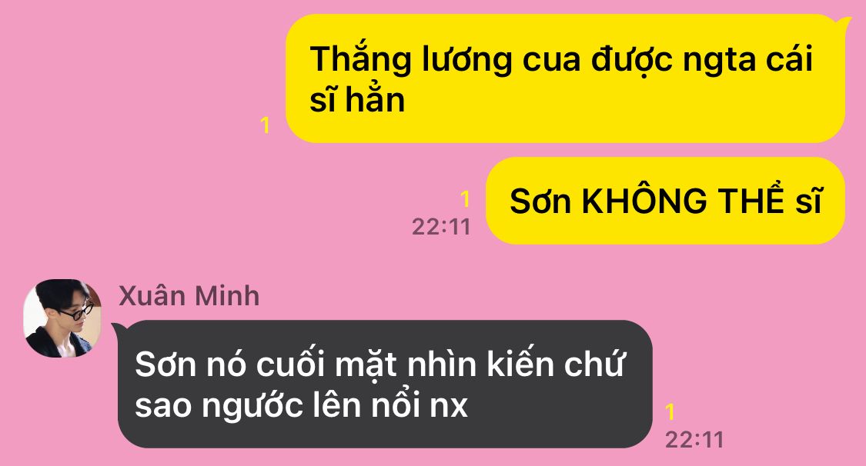Tap the sender name Xuân Minh
866x466 pixels.
click(189, 296)
